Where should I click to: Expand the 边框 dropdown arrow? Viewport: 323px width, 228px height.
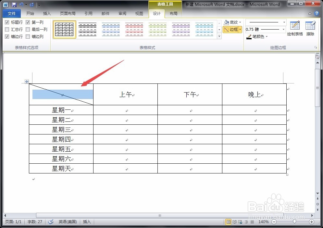(x=240, y=30)
